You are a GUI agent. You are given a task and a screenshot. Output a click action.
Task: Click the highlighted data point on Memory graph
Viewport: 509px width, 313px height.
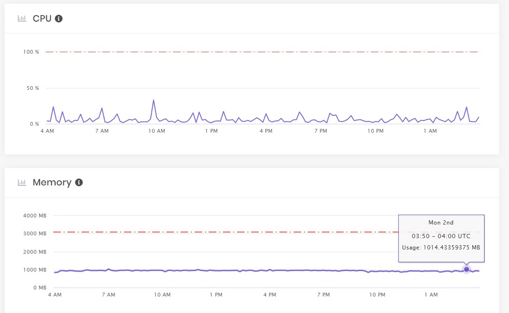click(467, 269)
